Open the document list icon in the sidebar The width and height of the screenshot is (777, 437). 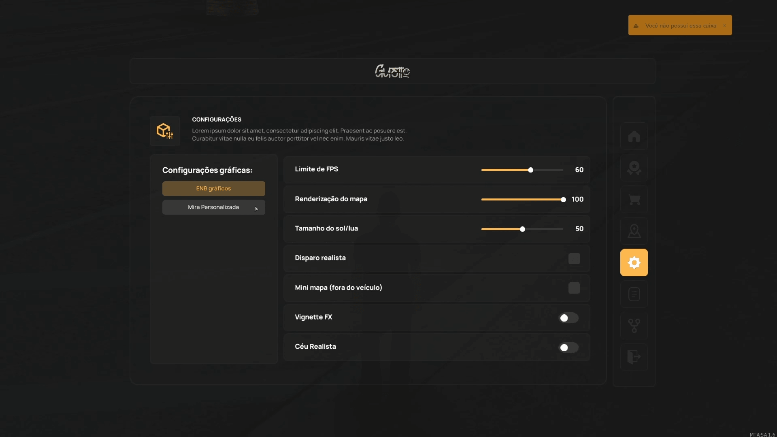point(634,294)
